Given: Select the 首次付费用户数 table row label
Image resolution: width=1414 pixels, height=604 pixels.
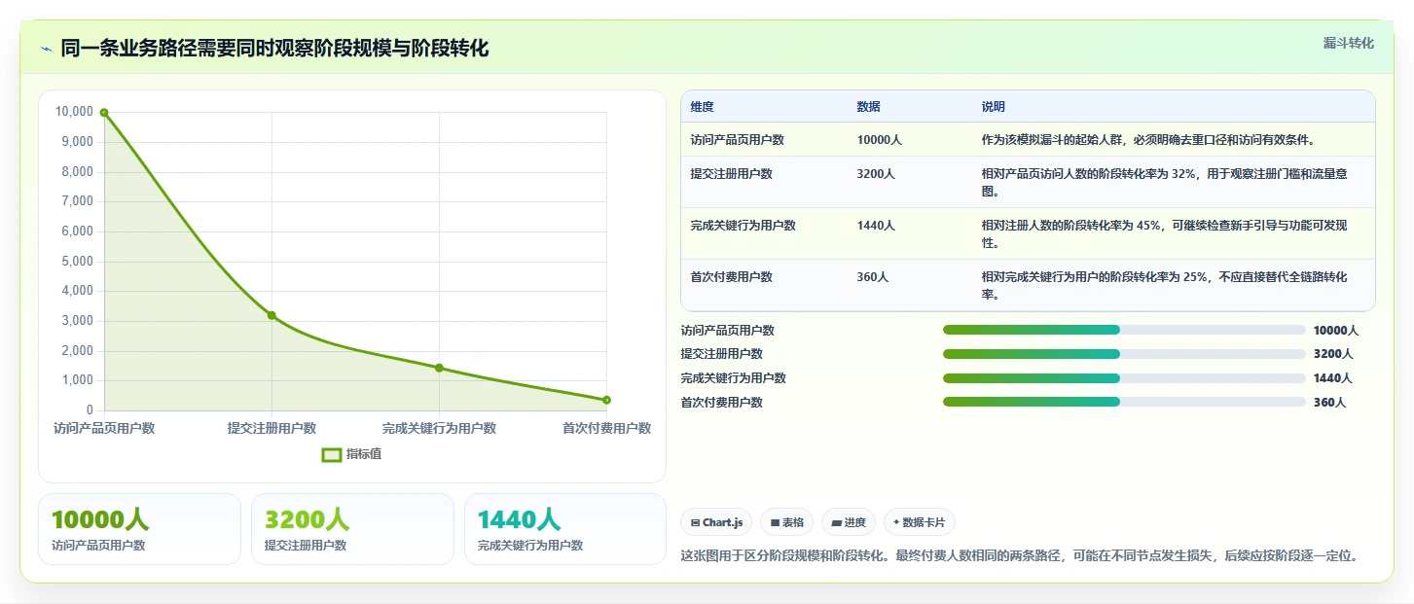Looking at the screenshot, I should pos(731,277).
